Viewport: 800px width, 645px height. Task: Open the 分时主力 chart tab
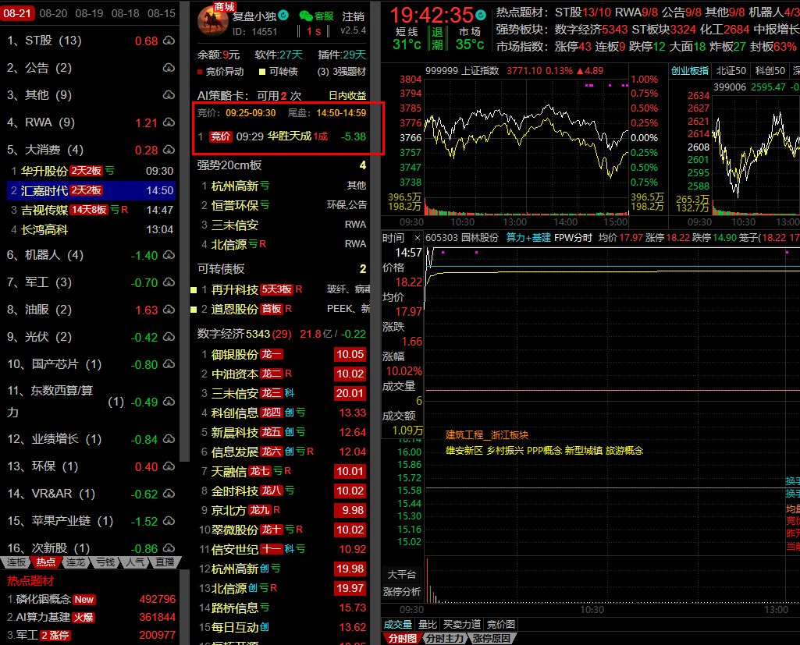(444, 639)
